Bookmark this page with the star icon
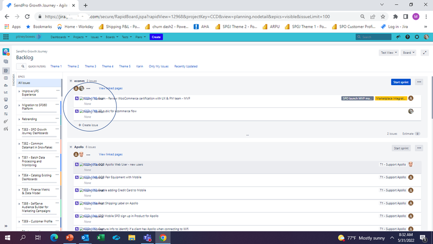The height and width of the screenshot is (244, 433). [383, 16]
